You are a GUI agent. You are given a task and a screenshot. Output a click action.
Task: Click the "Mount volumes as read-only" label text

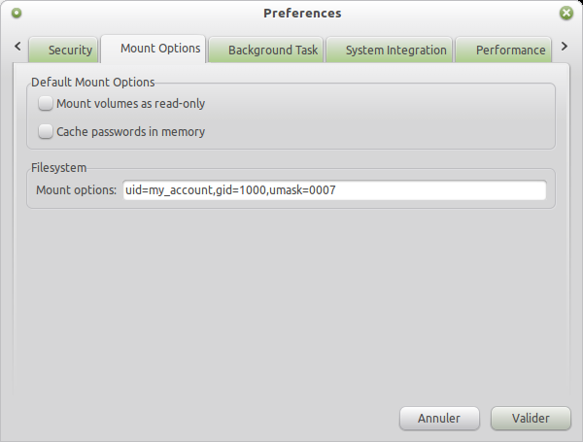(x=130, y=104)
